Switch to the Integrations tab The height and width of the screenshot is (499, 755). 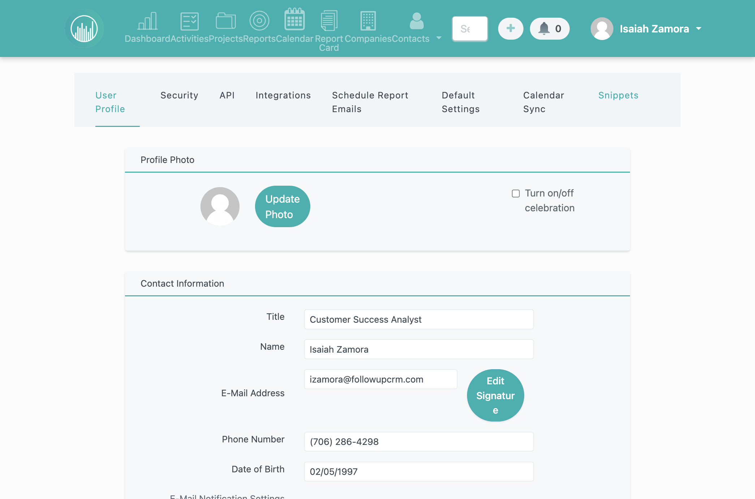point(283,95)
